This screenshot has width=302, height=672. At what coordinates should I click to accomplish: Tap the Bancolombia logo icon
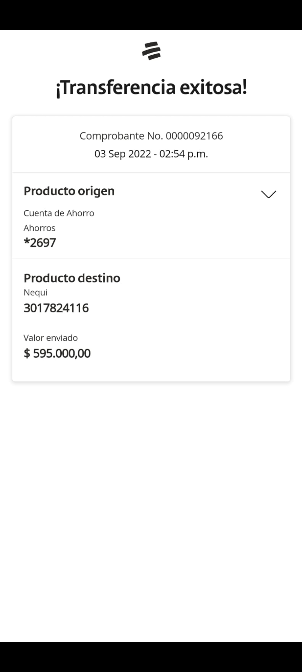pyautogui.click(x=151, y=51)
